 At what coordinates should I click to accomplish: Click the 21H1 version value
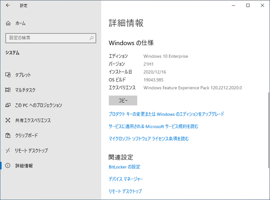[148, 64]
